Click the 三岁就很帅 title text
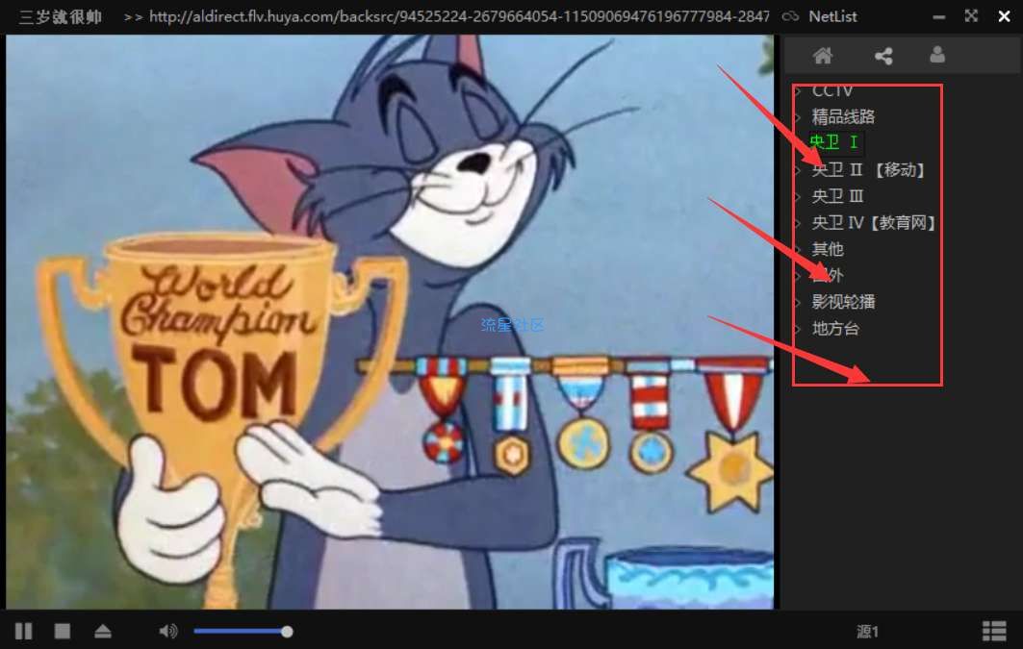The width and height of the screenshot is (1023, 649). point(60,16)
